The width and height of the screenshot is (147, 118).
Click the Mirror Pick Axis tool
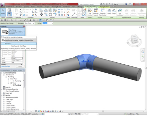(50, 10)
